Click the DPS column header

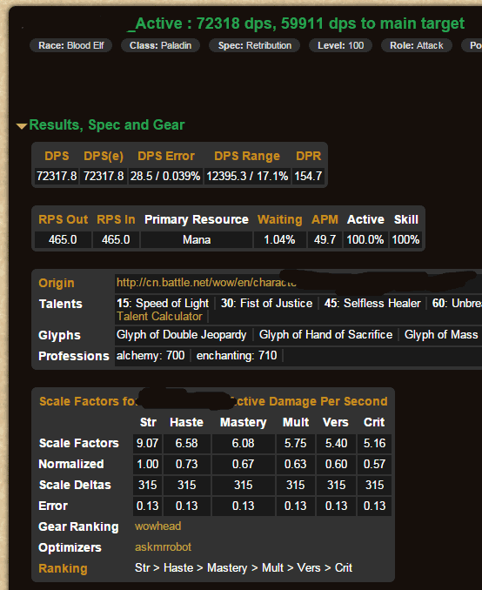(57, 156)
